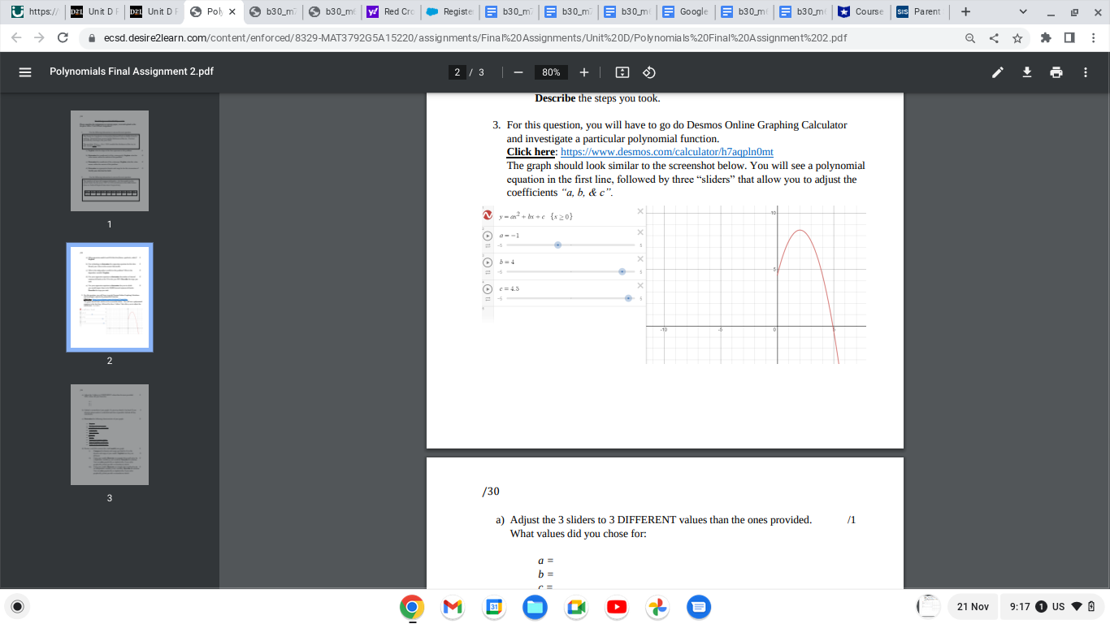The width and height of the screenshot is (1110, 624).
Task: Switch to the Course tab
Action: click(861, 12)
